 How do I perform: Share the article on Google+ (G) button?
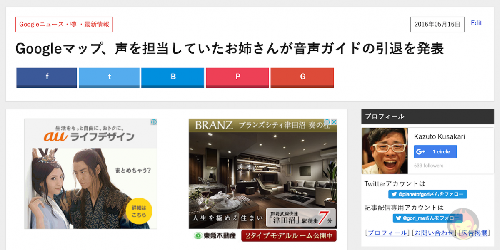pos(302,77)
